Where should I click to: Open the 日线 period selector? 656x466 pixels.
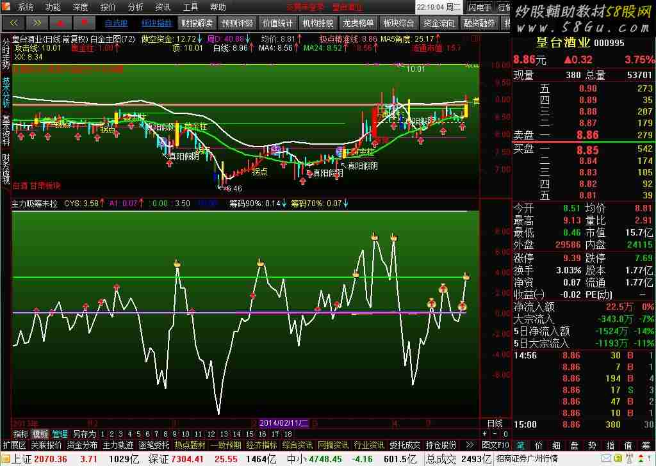495,423
